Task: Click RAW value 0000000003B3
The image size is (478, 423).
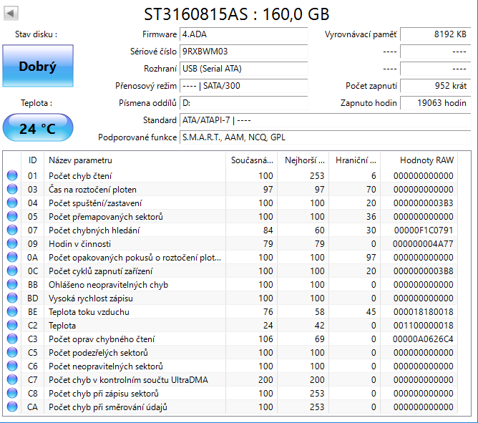Action: point(424,203)
